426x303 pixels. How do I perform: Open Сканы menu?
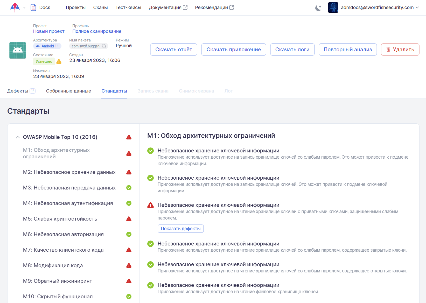[x=101, y=8]
